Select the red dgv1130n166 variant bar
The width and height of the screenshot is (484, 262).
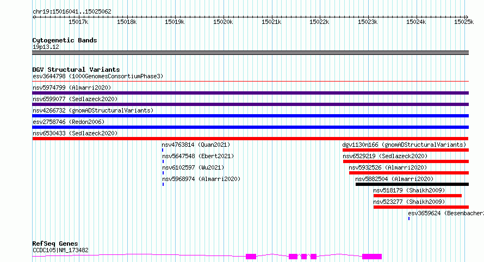pos(406,150)
